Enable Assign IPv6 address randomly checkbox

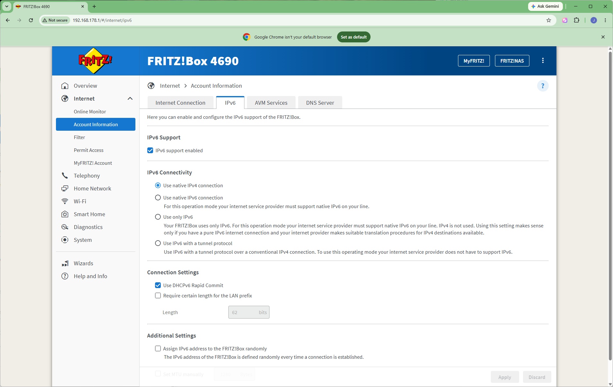click(158, 348)
